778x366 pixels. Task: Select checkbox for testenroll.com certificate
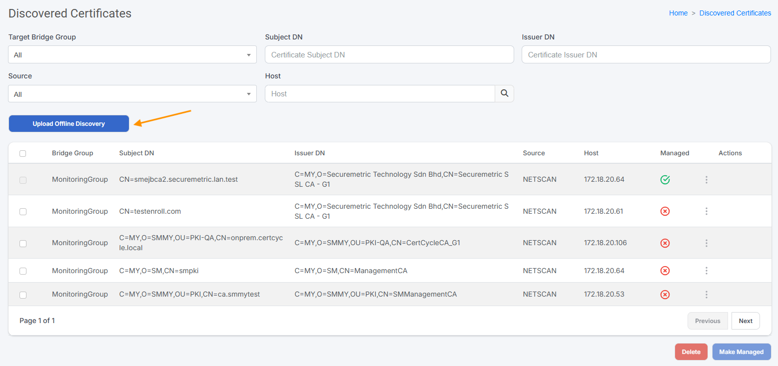coord(23,212)
